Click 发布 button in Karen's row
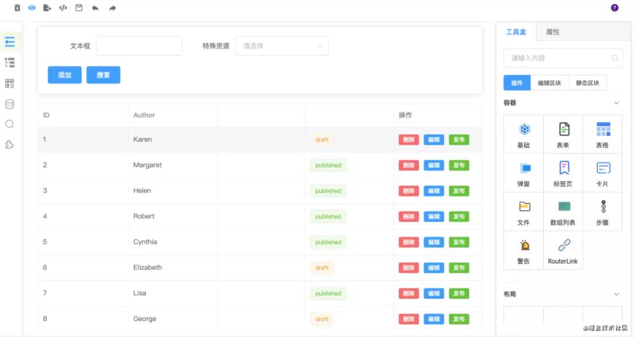Screen dimensions: 635x337 click(459, 140)
